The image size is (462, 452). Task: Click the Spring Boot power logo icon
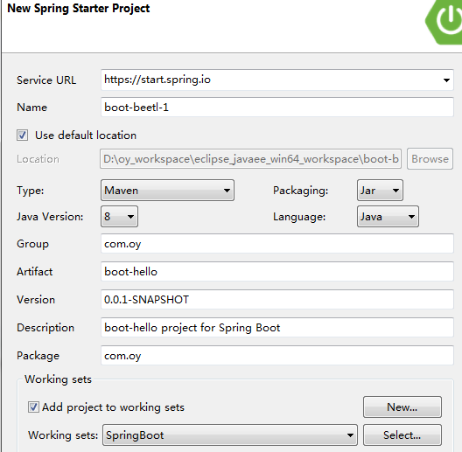tap(444, 21)
